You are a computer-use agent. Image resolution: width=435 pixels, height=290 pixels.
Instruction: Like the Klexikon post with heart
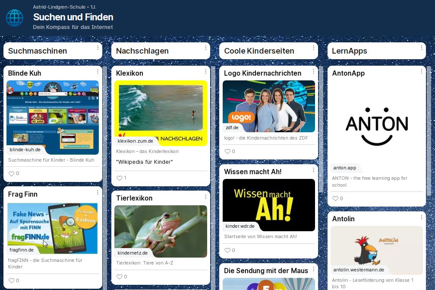click(120, 178)
